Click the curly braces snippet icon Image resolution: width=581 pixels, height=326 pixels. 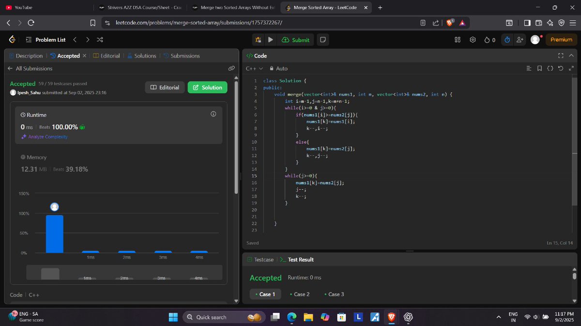(550, 69)
